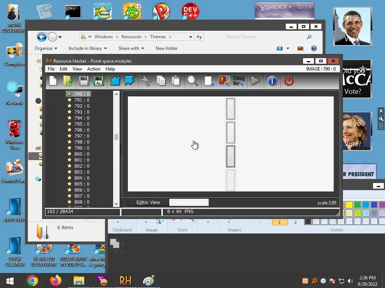Click the Resources breadcrumb in the address bar
This screenshot has height=288, width=385.
click(131, 37)
